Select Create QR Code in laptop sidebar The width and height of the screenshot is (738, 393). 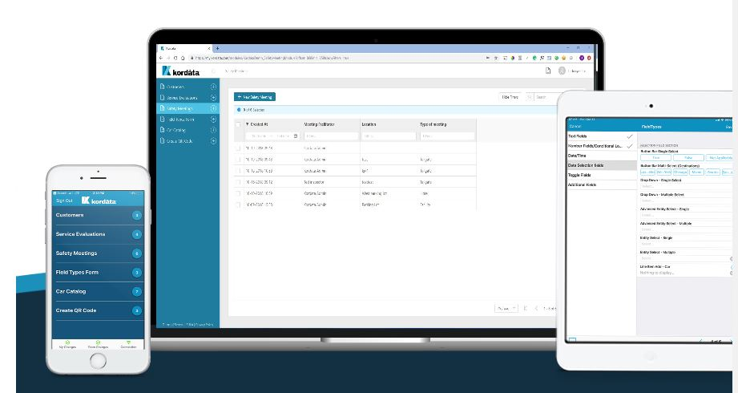click(x=179, y=141)
